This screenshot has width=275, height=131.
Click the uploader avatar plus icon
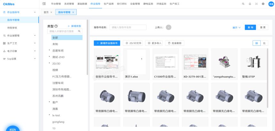tap(169, 27)
